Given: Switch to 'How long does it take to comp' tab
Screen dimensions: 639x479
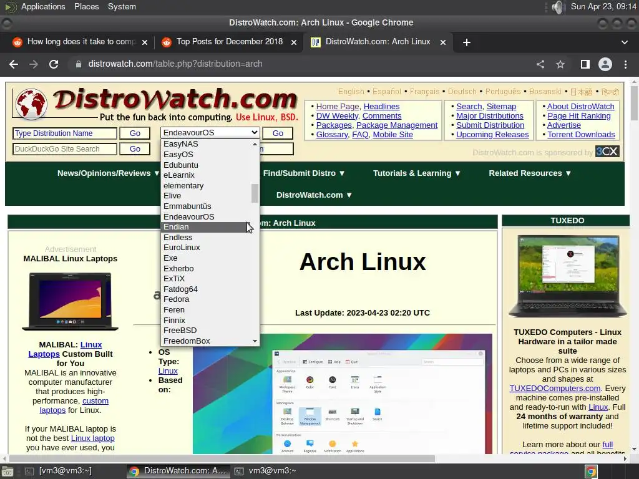Looking at the screenshot, I should tap(81, 42).
